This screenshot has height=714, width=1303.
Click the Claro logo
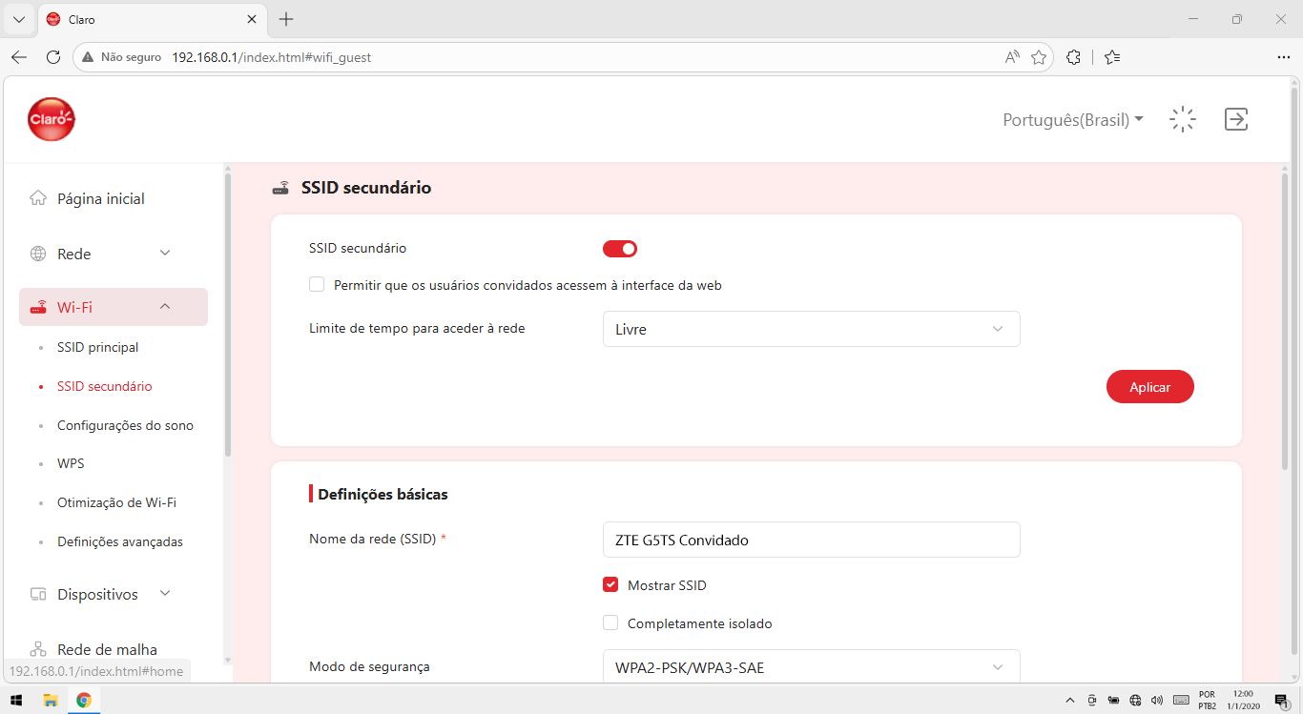point(52,119)
